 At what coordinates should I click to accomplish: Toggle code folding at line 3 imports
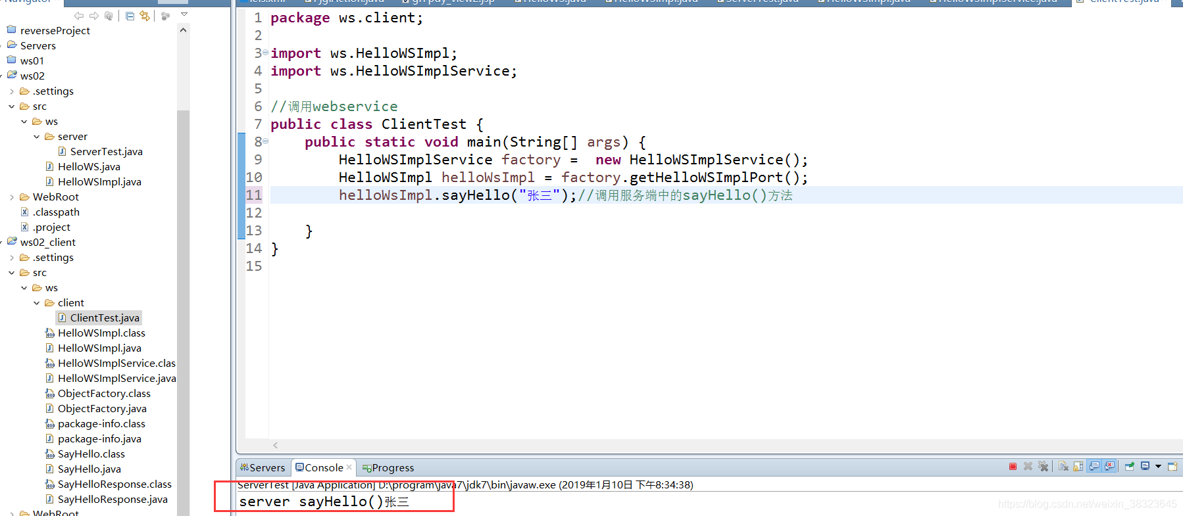(265, 52)
